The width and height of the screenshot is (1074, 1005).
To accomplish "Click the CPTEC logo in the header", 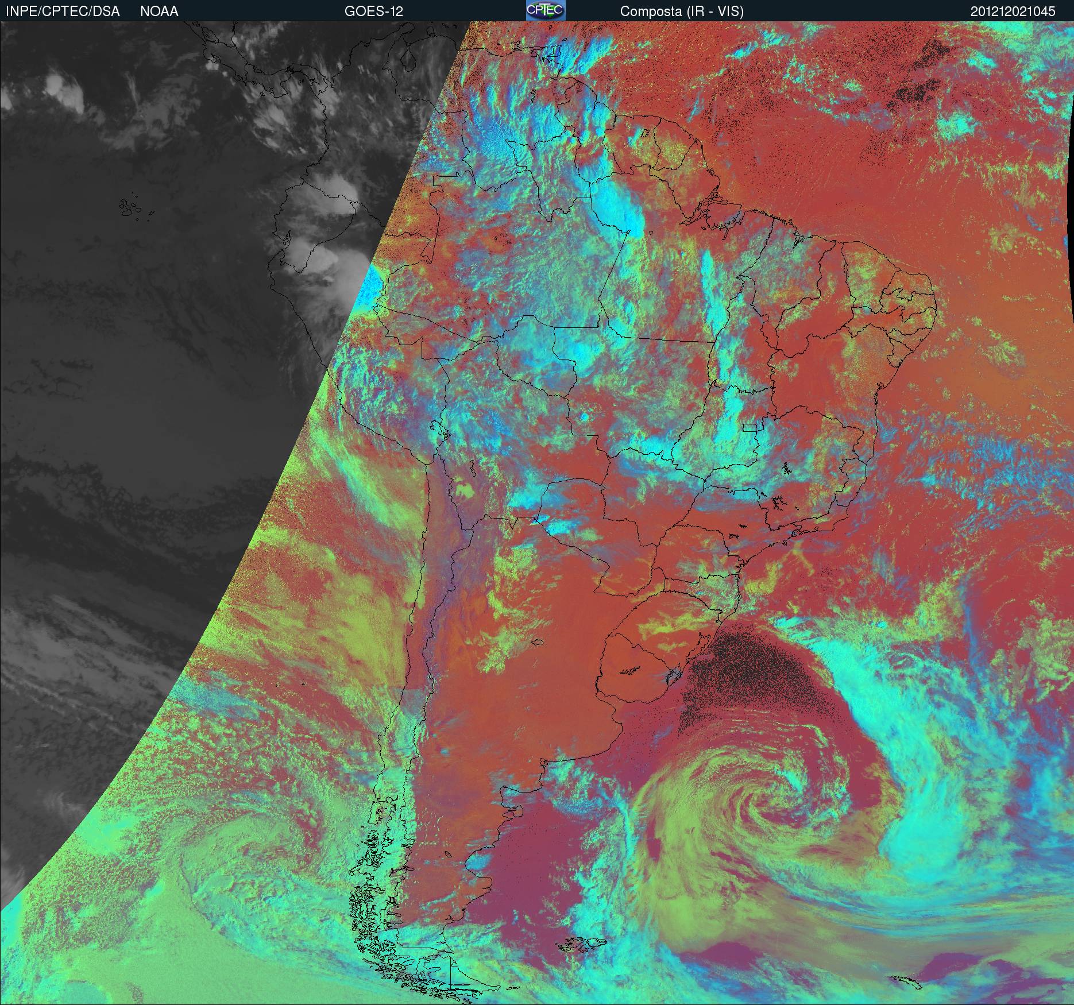I will (546, 10).
